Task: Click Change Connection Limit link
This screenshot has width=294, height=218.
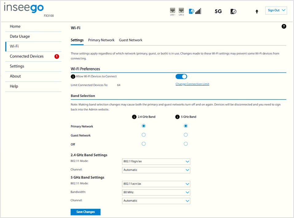Action: pos(192,84)
